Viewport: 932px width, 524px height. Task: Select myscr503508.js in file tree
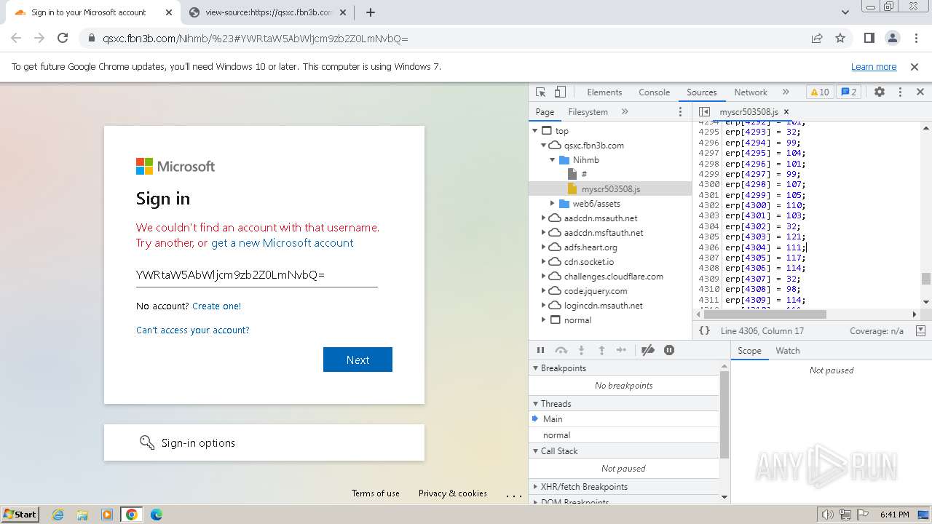coord(610,189)
